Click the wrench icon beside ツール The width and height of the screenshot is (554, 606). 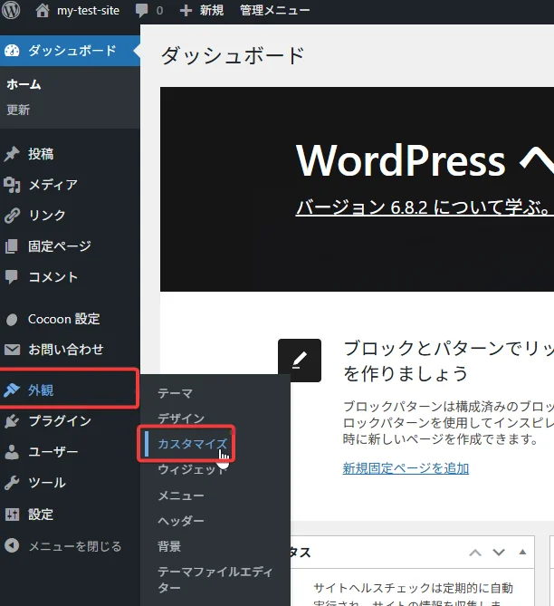click(x=12, y=483)
